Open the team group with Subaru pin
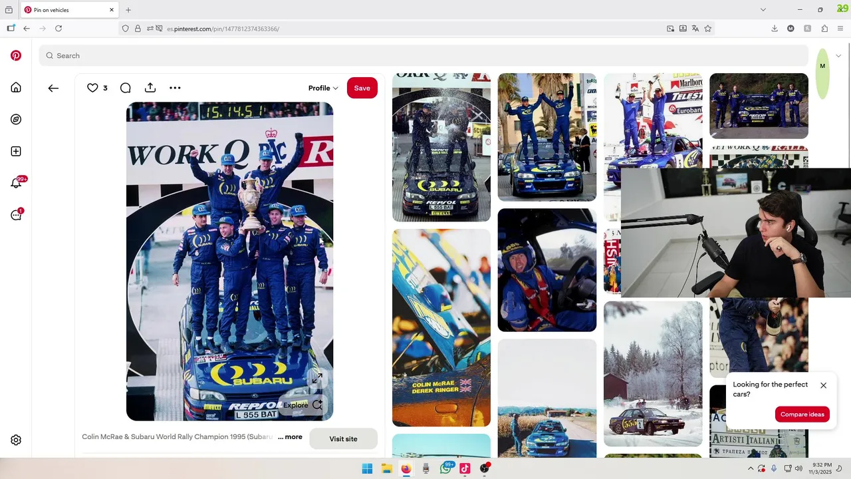The image size is (851, 479). [759, 106]
